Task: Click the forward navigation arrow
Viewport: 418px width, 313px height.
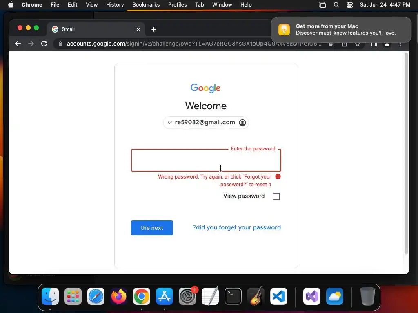Action: pyautogui.click(x=31, y=44)
